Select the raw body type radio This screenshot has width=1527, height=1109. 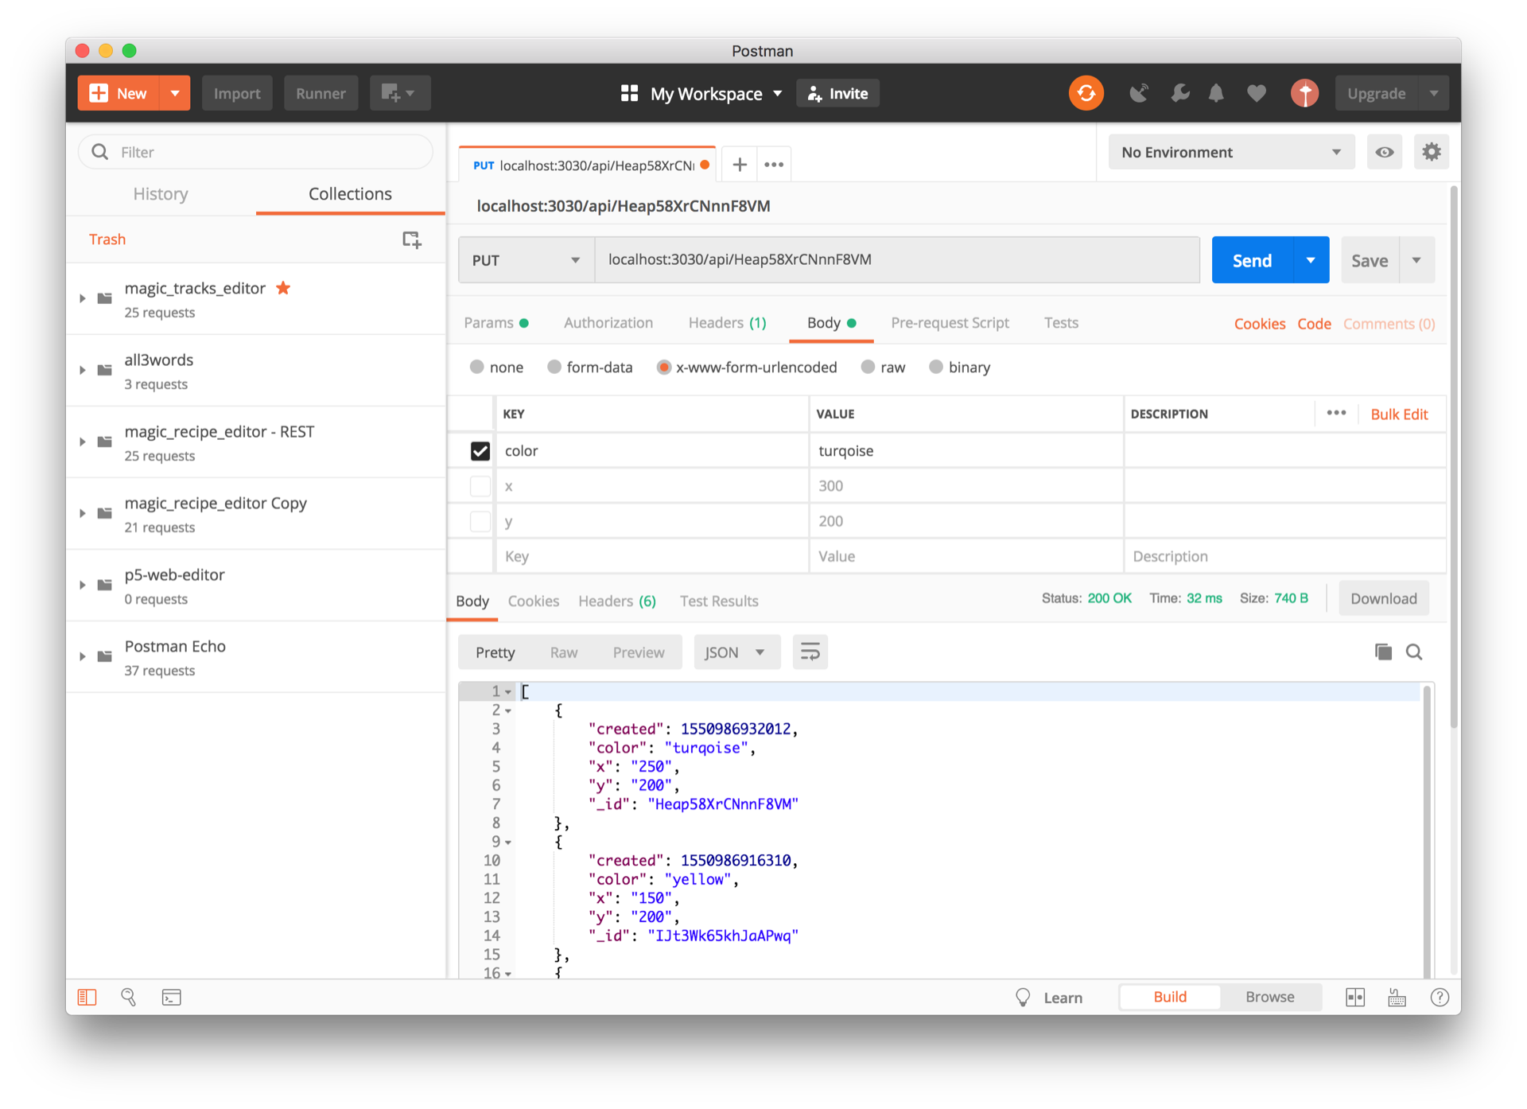click(x=868, y=367)
